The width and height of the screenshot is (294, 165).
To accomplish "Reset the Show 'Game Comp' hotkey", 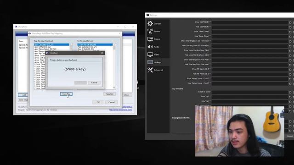I will point(290,32).
